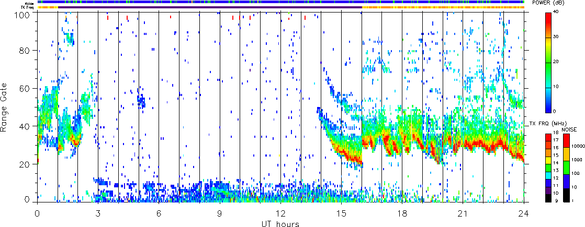Select the "POWER (dB)" colorbar title

[548, 3]
